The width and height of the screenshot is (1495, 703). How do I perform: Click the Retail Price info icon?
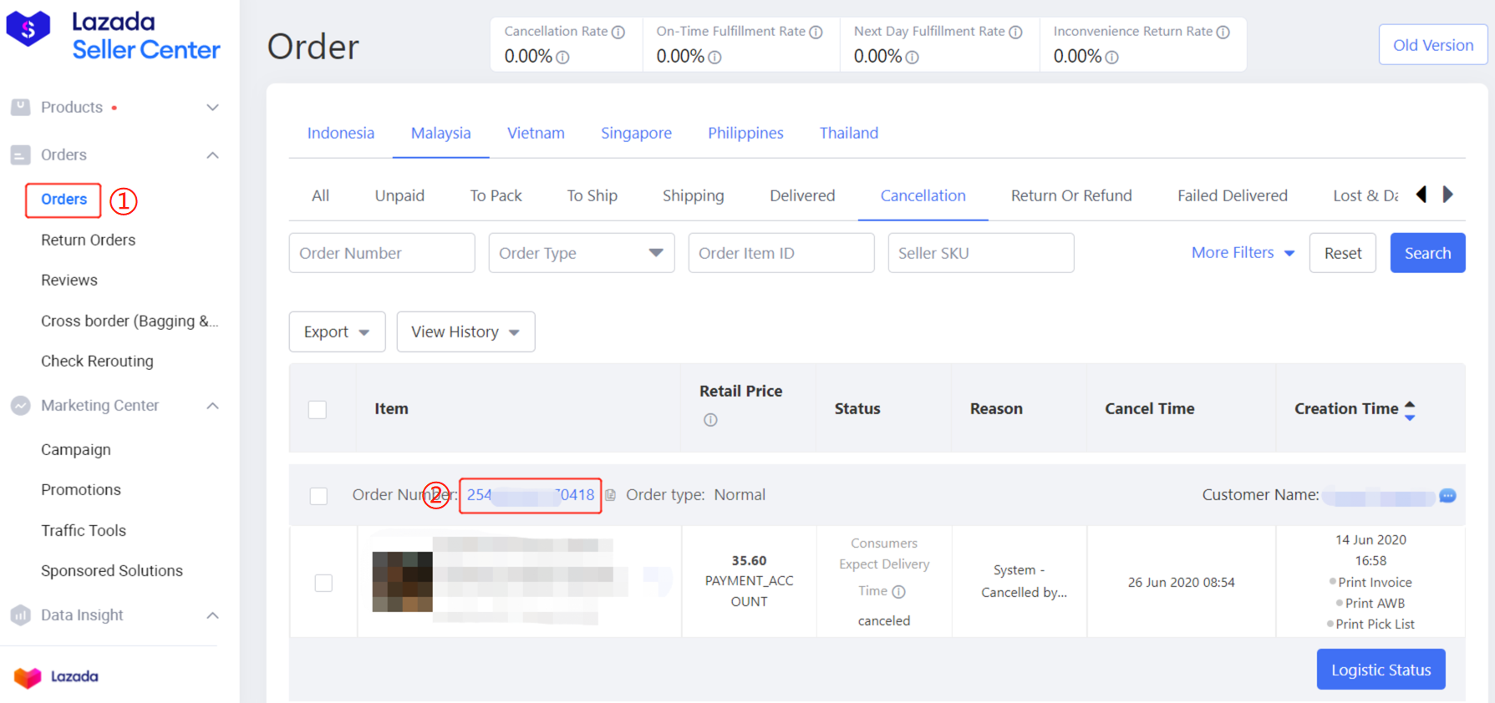pyautogui.click(x=710, y=420)
